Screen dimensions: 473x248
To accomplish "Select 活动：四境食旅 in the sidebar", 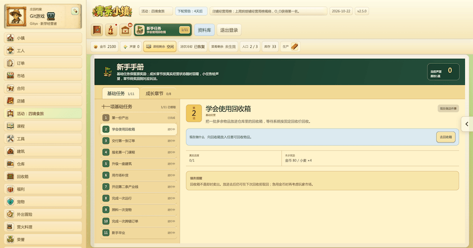I will [43, 114].
